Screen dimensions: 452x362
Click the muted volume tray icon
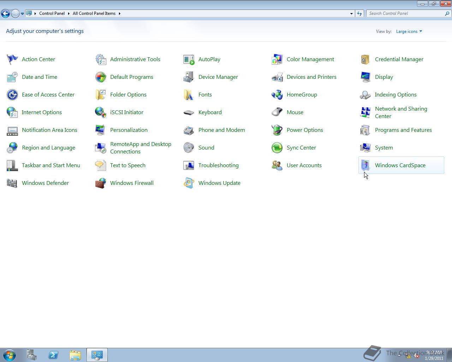(416, 356)
